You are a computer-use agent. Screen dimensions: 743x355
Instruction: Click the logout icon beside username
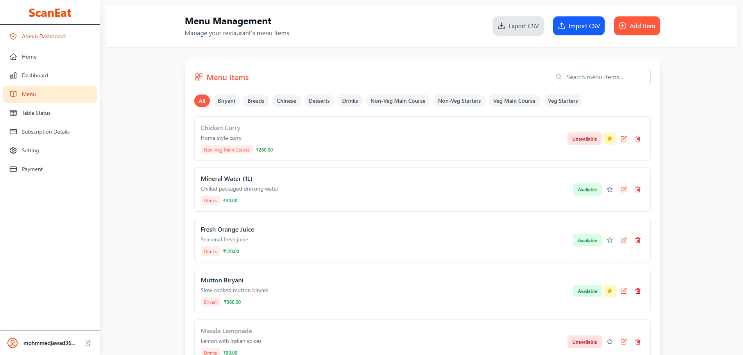89,343
